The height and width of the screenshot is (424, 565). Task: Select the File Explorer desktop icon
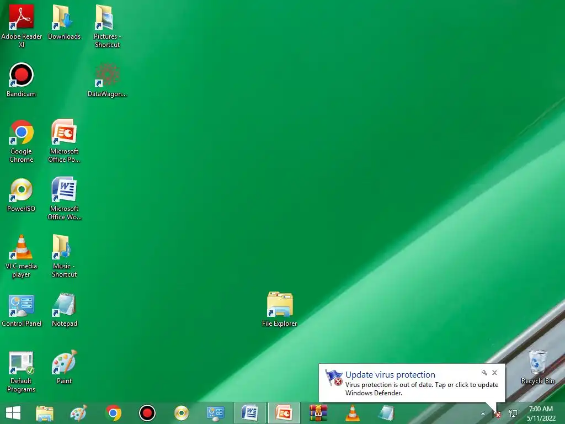(x=280, y=309)
